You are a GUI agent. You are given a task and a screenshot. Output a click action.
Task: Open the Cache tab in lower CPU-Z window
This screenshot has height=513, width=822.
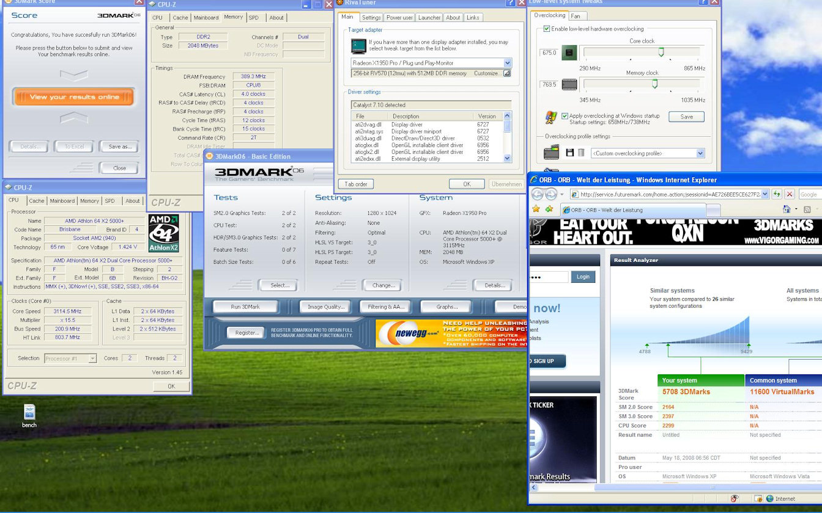[37, 201]
